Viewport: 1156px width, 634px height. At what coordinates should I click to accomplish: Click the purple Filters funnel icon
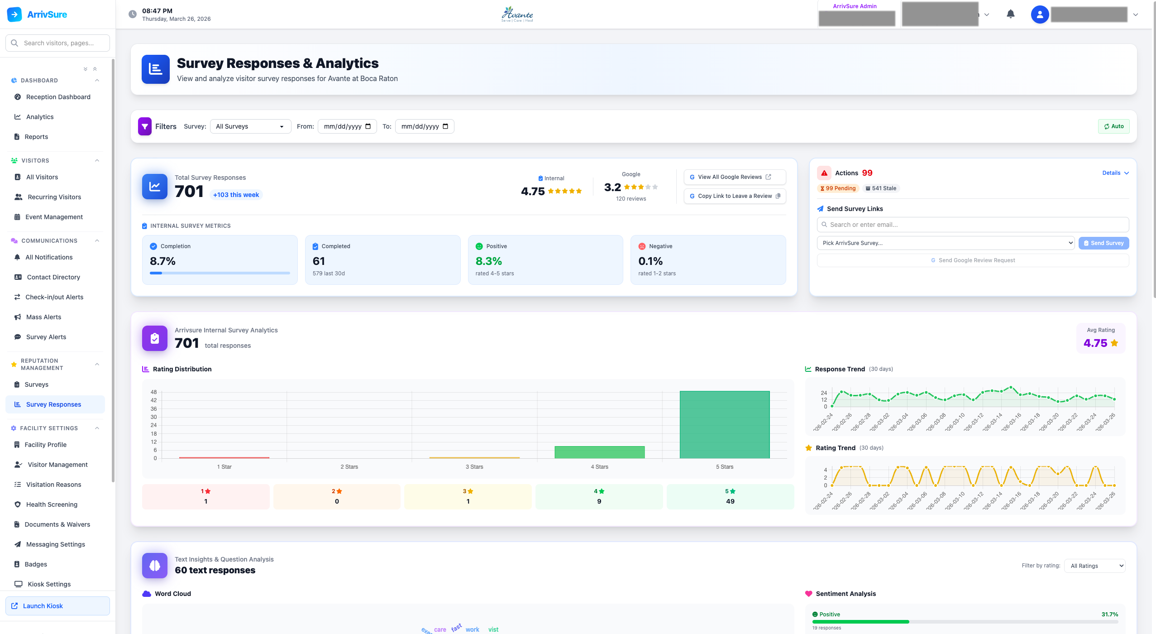(145, 126)
